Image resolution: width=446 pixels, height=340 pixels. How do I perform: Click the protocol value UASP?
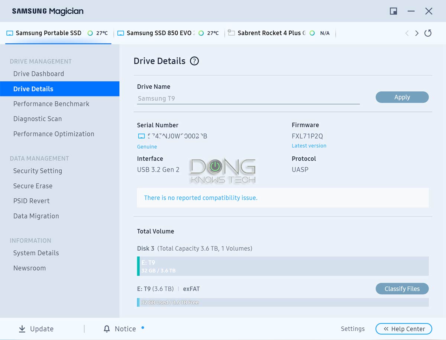(x=300, y=170)
